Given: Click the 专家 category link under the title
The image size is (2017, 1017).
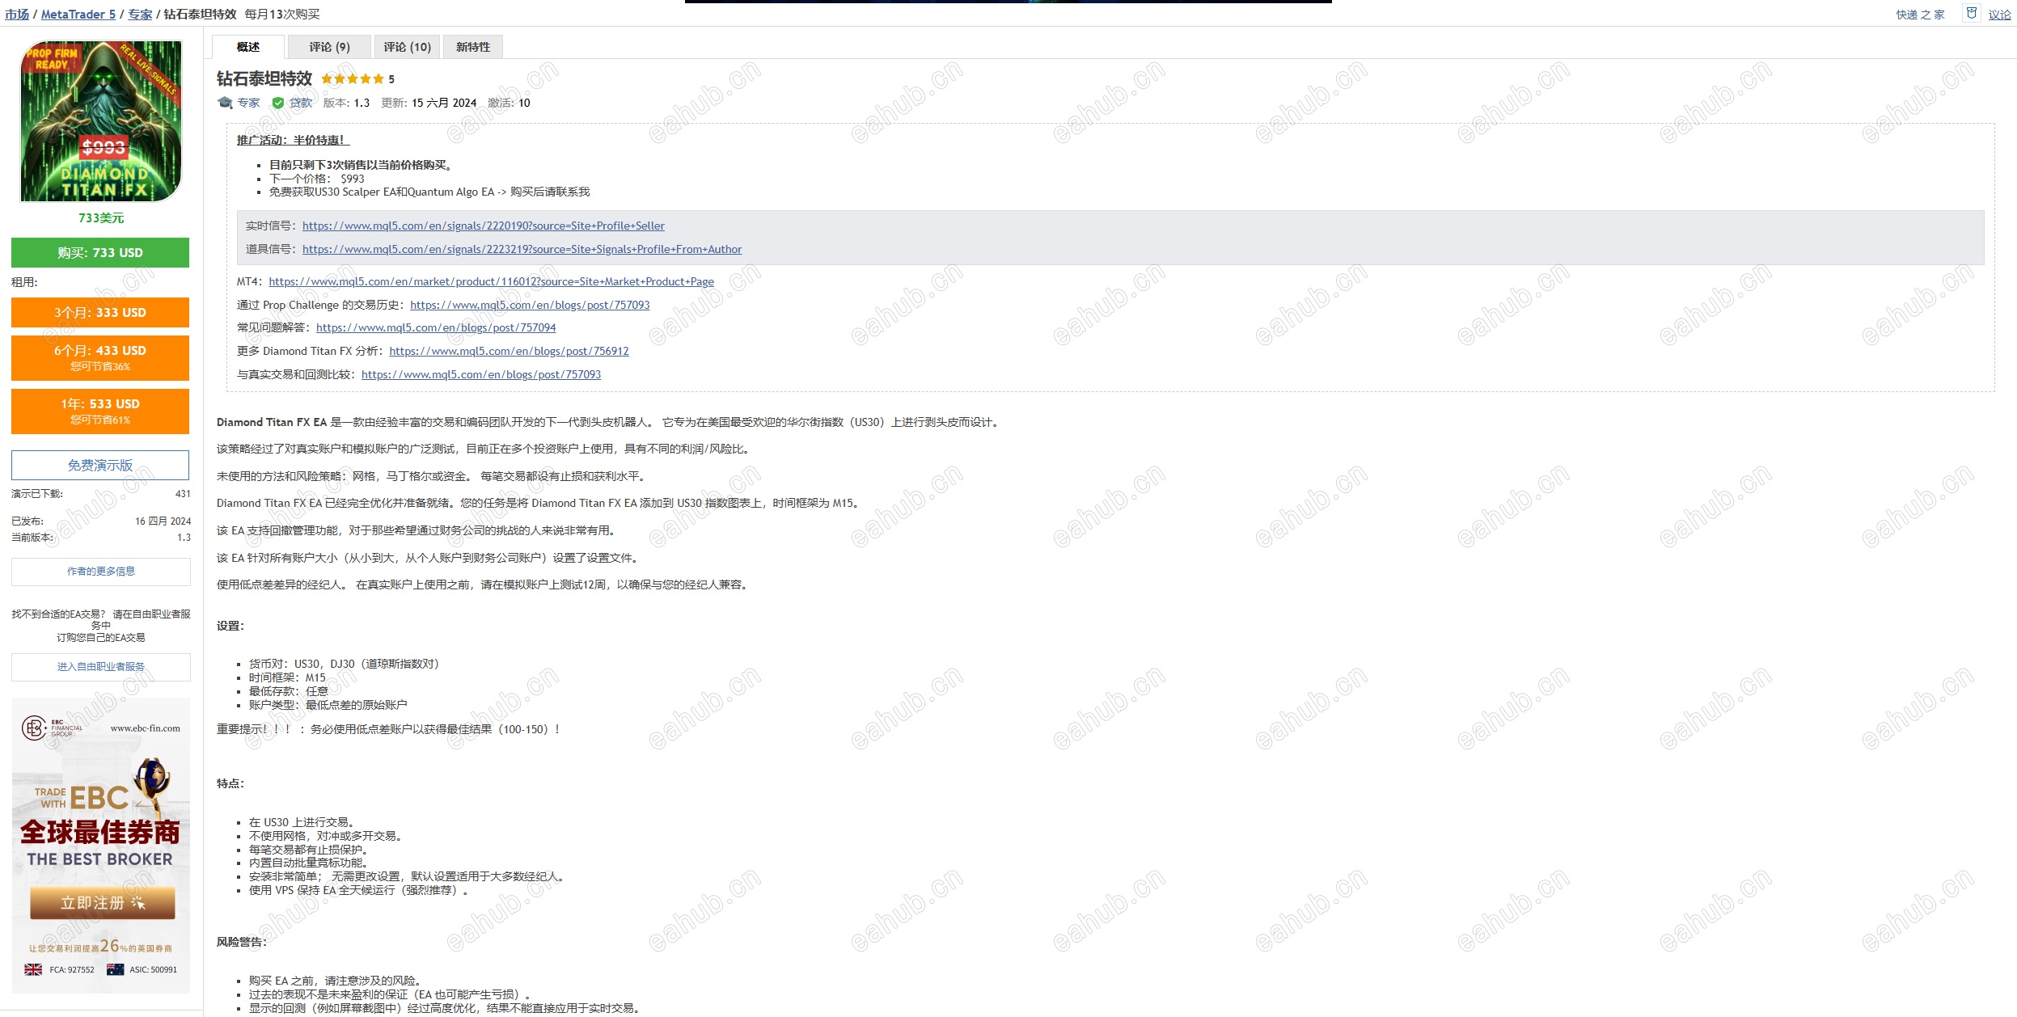Looking at the screenshot, I should [248, 103].
